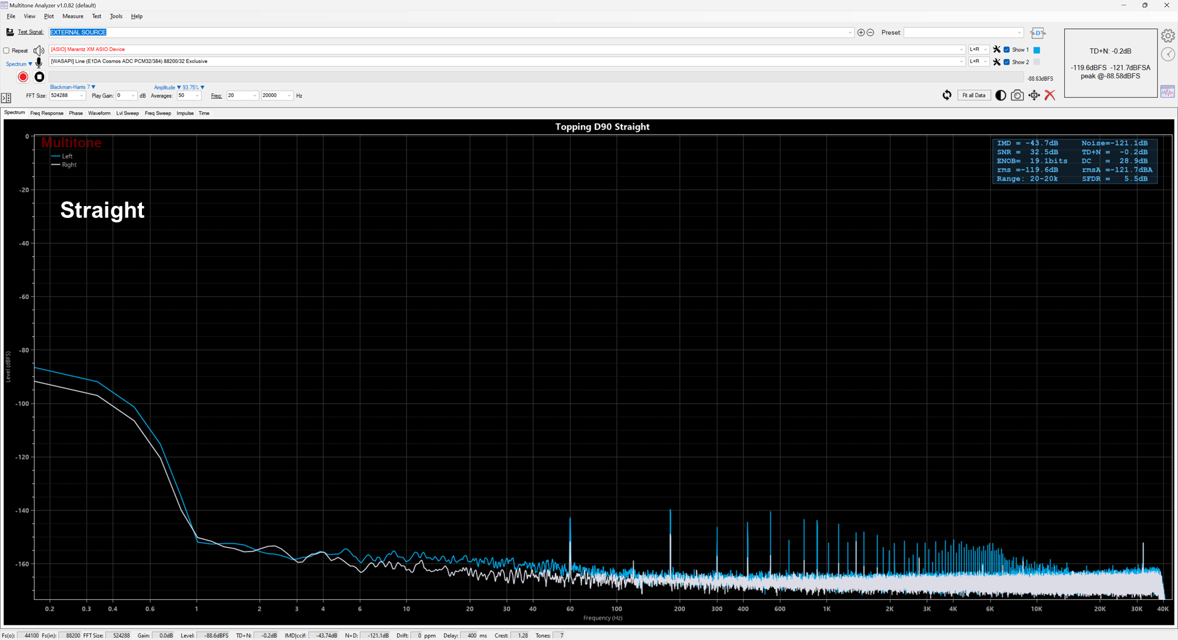Open output channel L+R dropdown
Image resolution: width=1178 pixels, height=640 pixels.
point(978,49)
